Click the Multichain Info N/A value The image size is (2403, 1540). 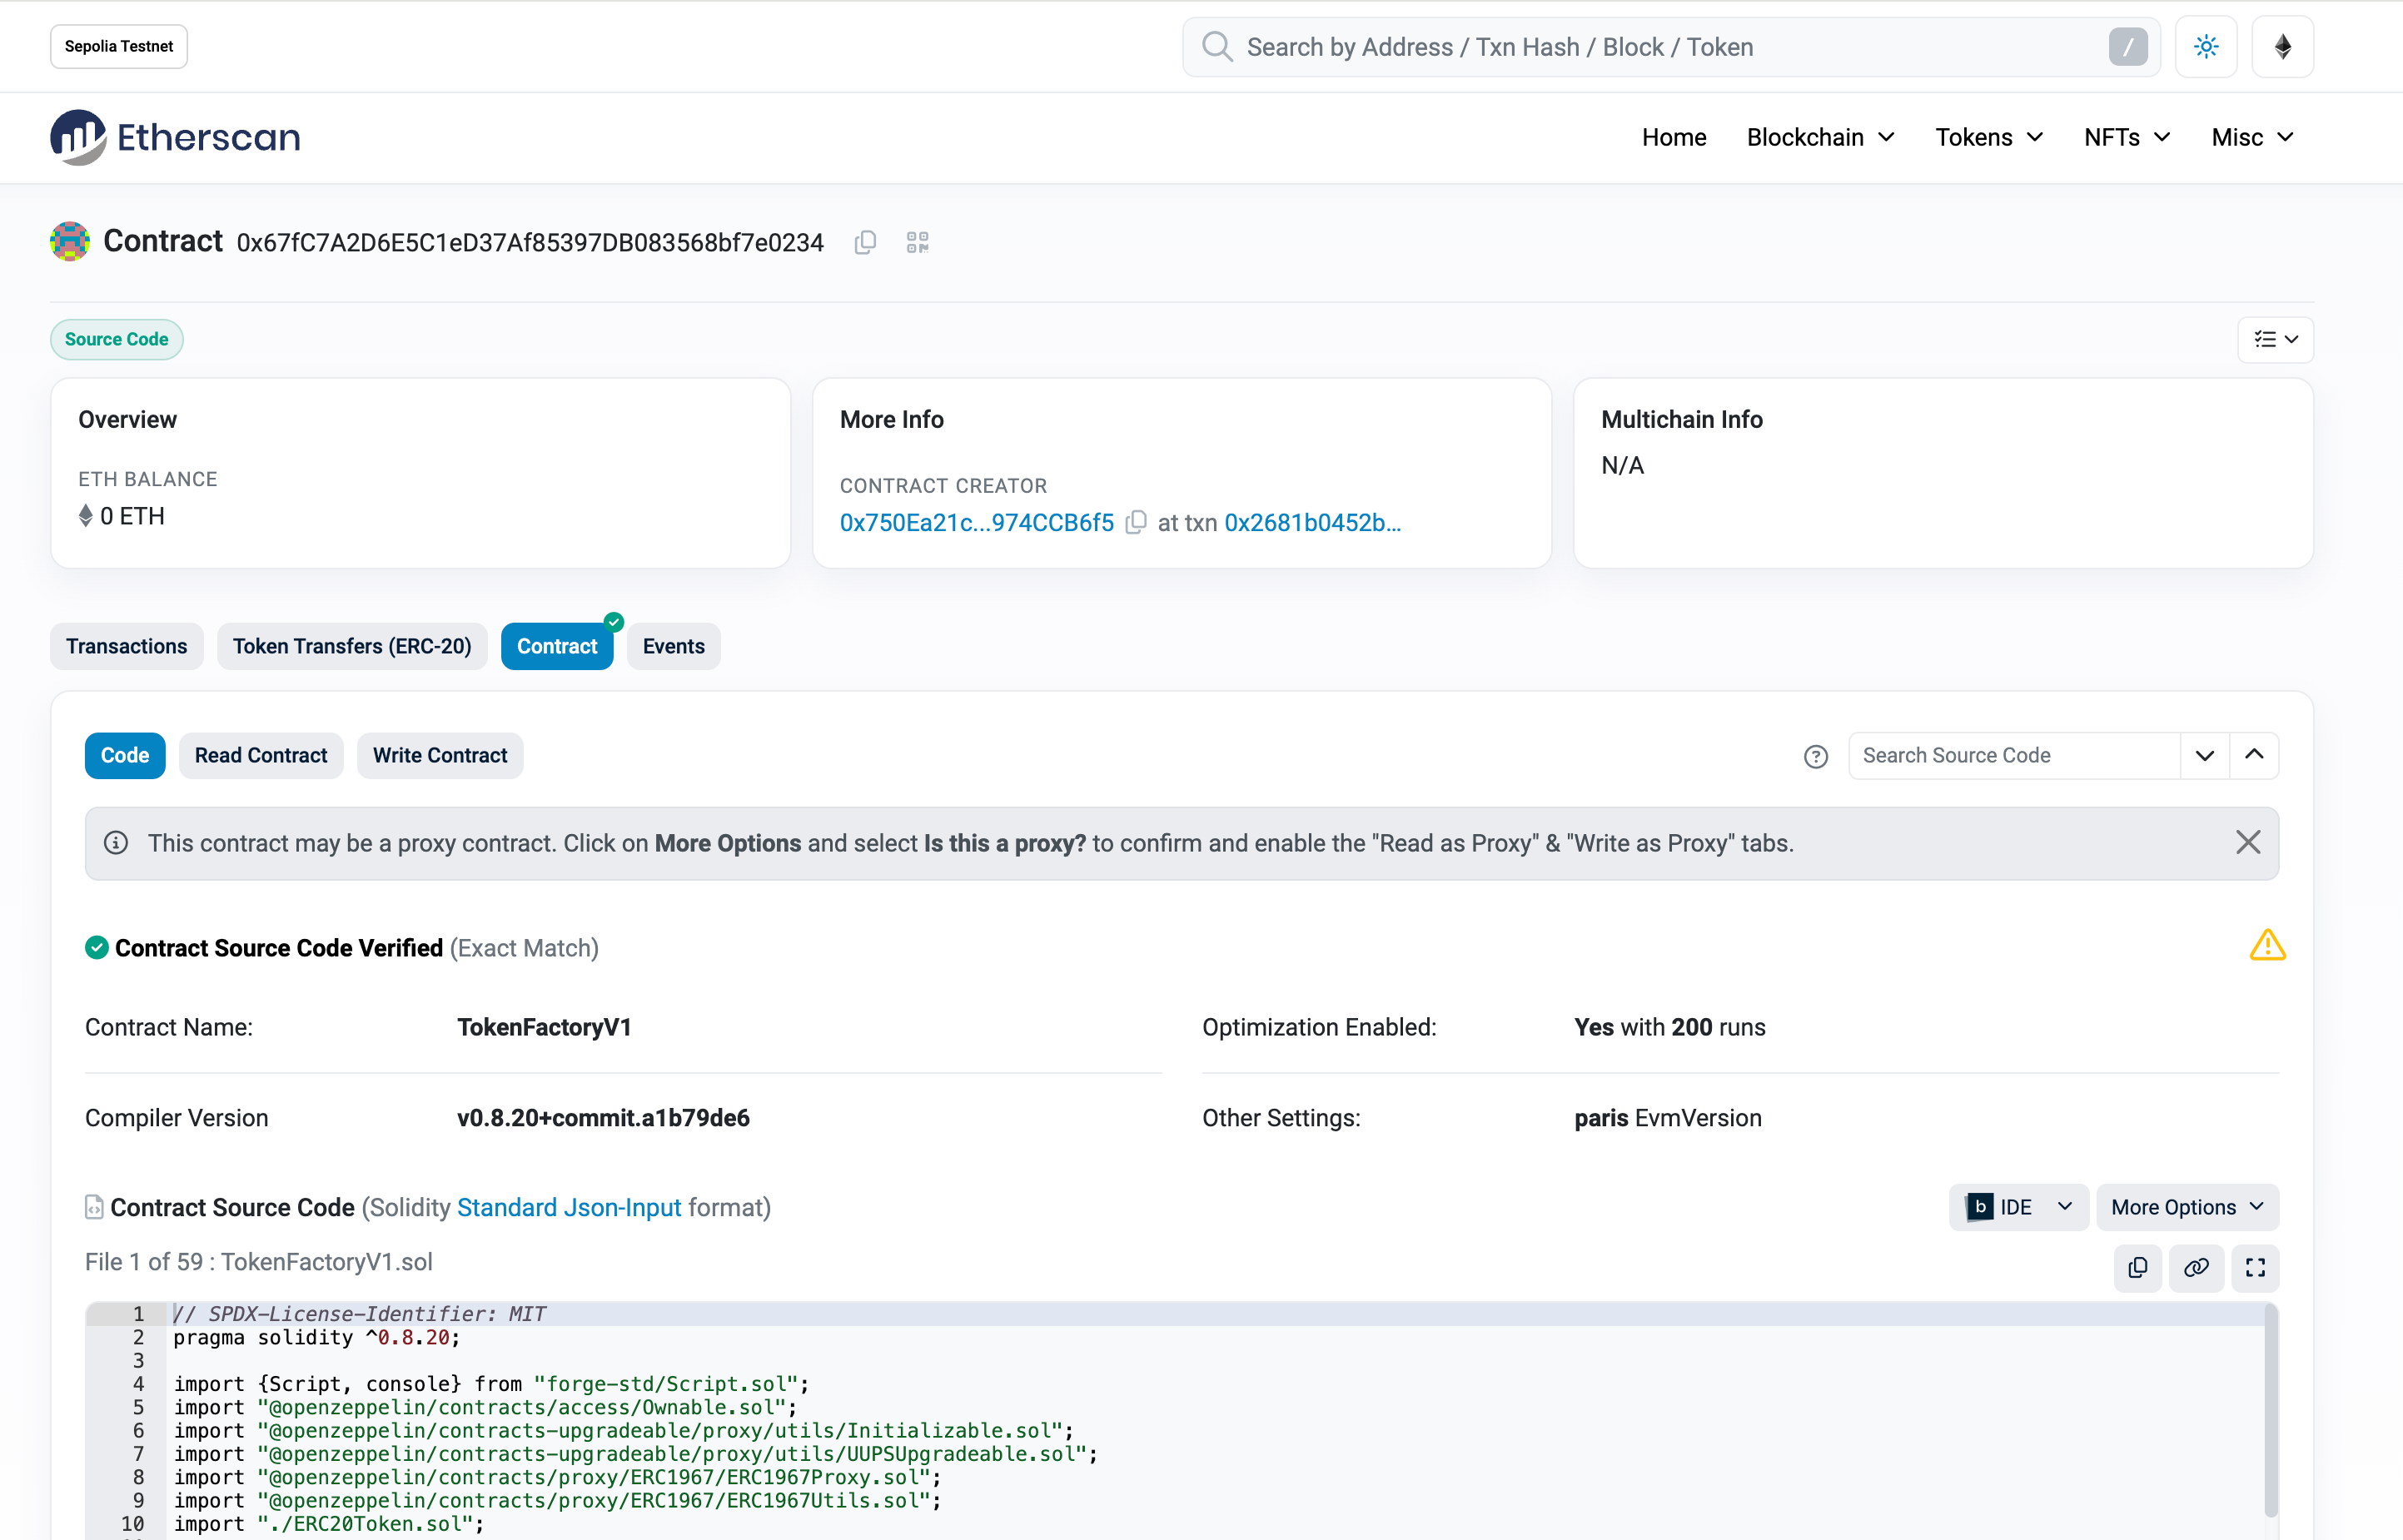pyautogui.click(x=1622, y=466)
